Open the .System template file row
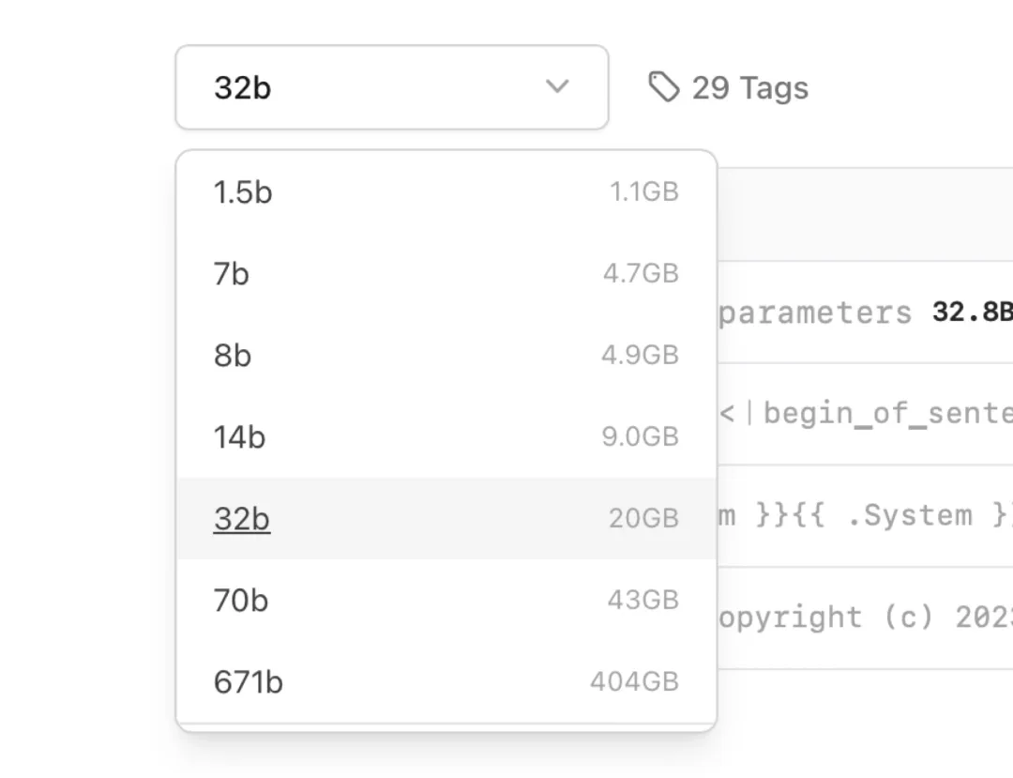The height and width of the screenshot is (778, 1013). [865, 515]
